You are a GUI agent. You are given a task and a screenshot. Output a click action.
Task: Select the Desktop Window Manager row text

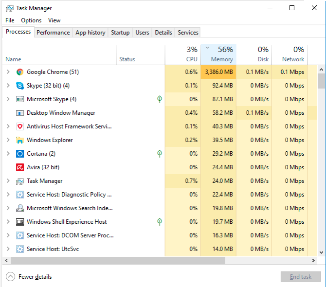(x=61, y=113)
